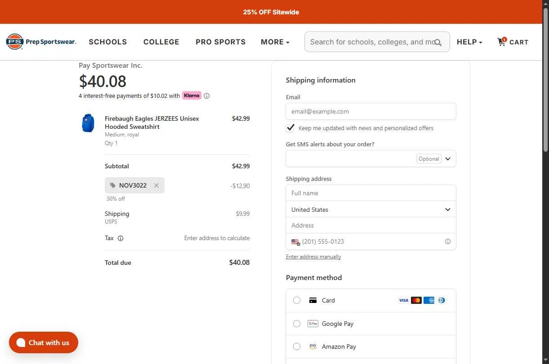Image resolution: width=549 pixels, height=364 pixels.
Task: Click the Klarna badge
Action: pyautogui.click(x=192, y=95)
